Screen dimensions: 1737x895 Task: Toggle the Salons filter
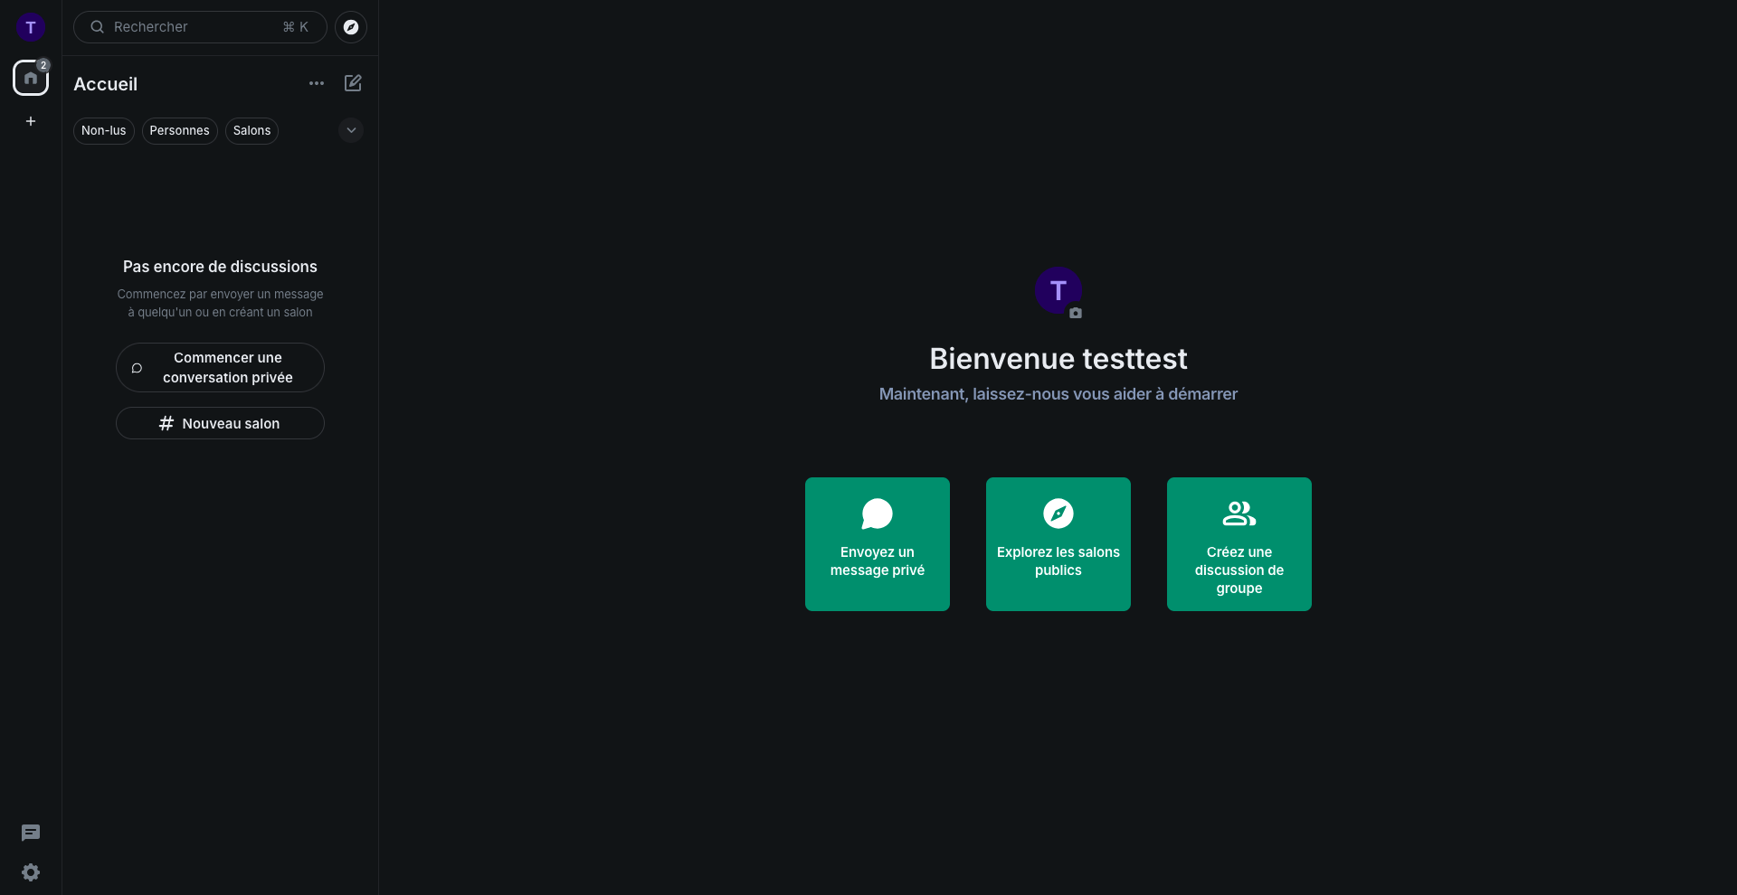click(x=252, y=131)
